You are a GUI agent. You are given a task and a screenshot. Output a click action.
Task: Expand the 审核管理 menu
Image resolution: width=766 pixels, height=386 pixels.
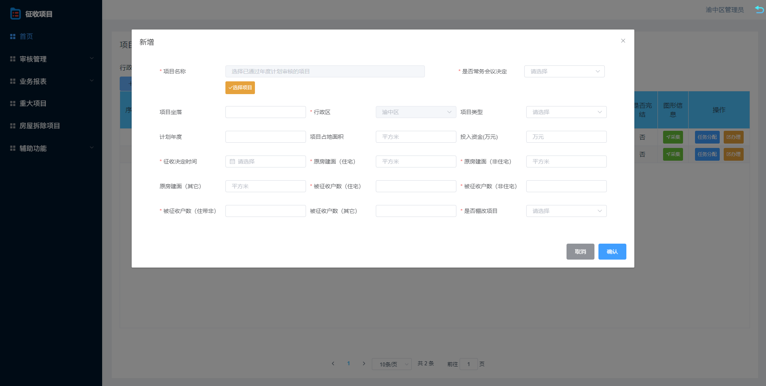51,59
